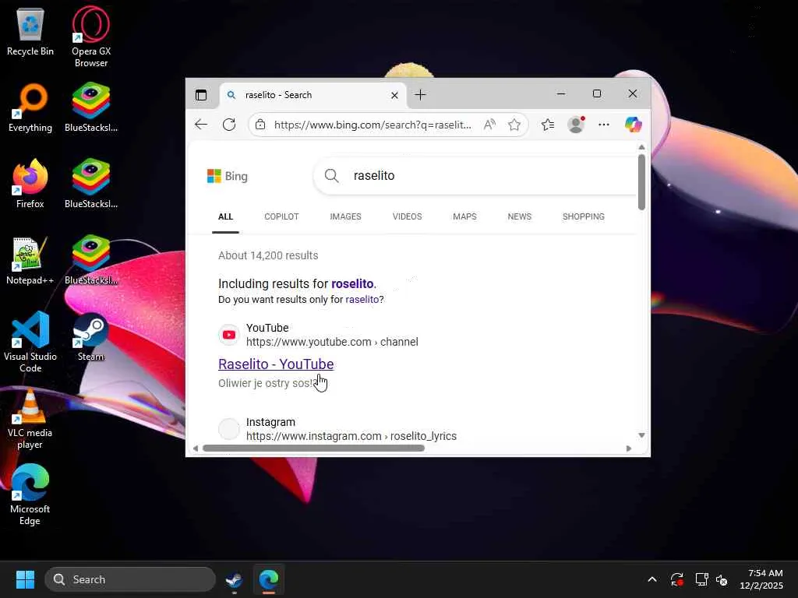
Task: Search only for raselito link
Action: pos(362,300)
